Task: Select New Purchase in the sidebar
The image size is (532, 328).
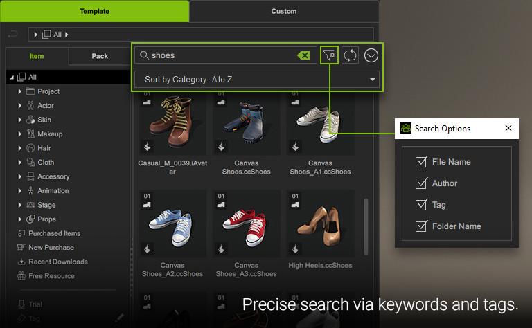Action: click(x=51, y=248)
